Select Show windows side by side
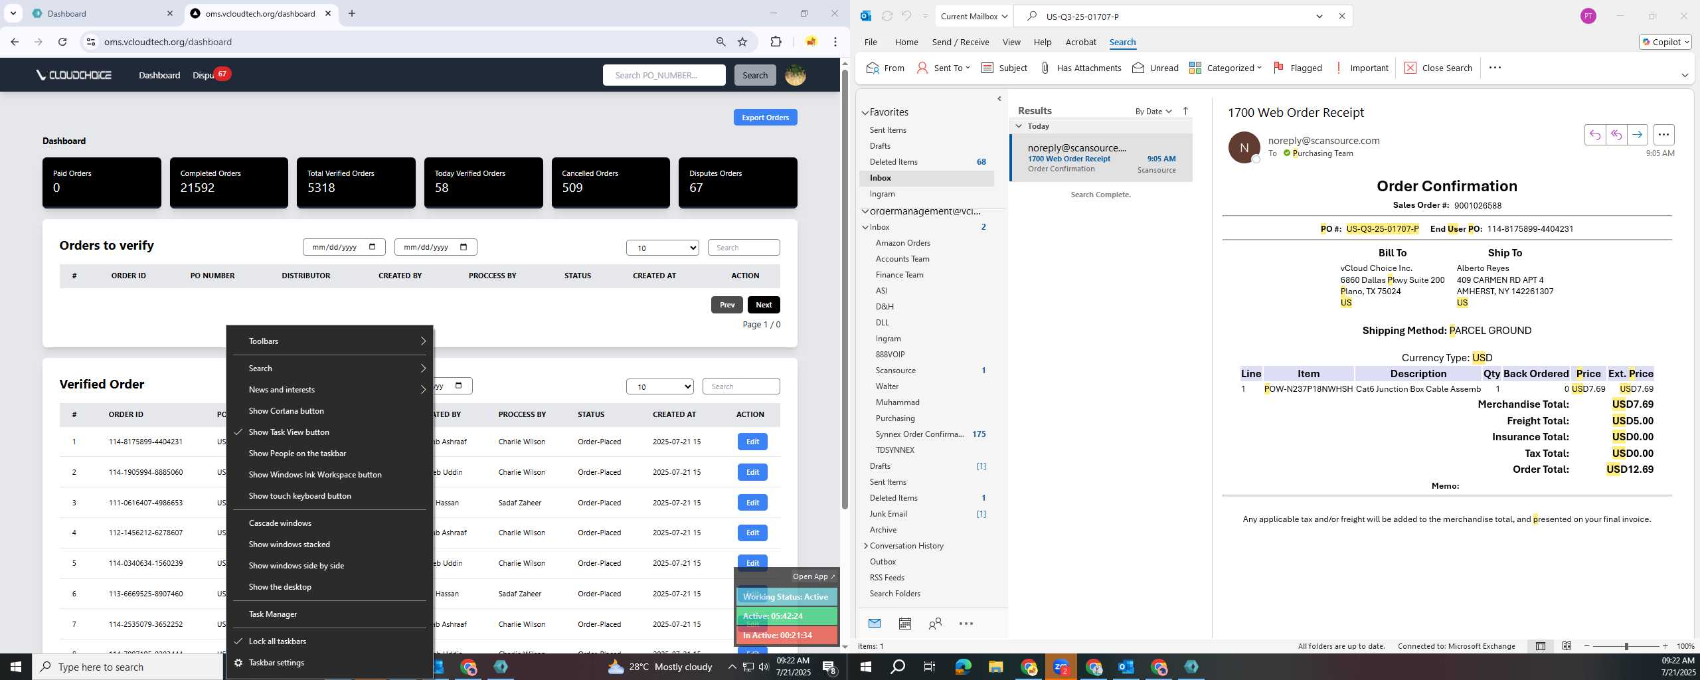This screenshot has width=1700, height=680. tap(329, 565)
